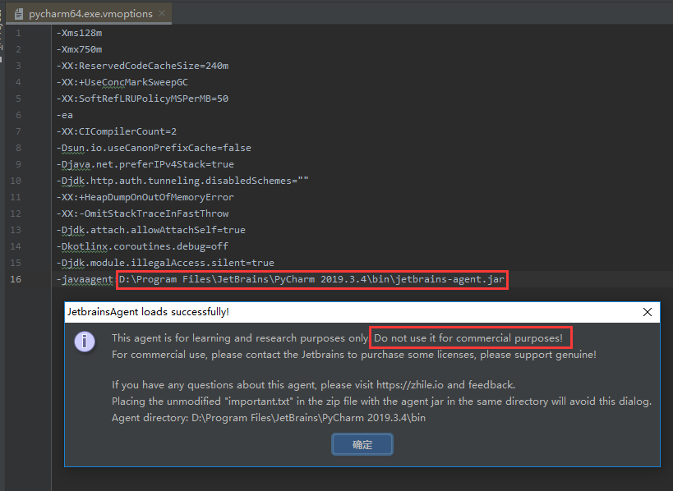The image size is (673, 491).
Task: Select the pycharm64.exe.vmoptions editor tab
Action: [89, 14]
